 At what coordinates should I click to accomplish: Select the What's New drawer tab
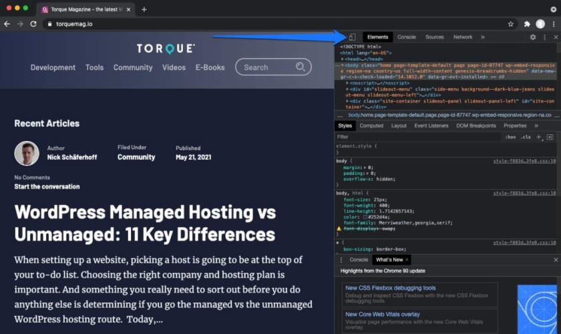[x=389, y=260]
